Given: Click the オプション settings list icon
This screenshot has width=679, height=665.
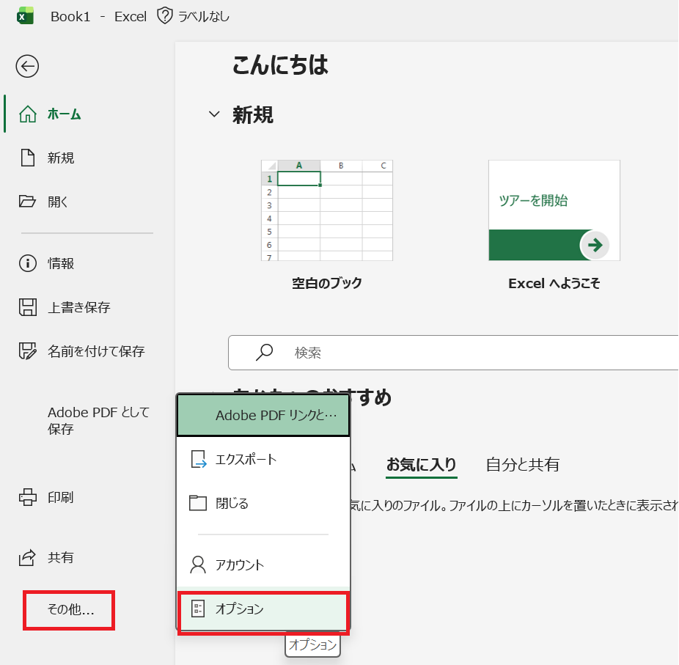Looking at the screenshot, I should 198,609.
